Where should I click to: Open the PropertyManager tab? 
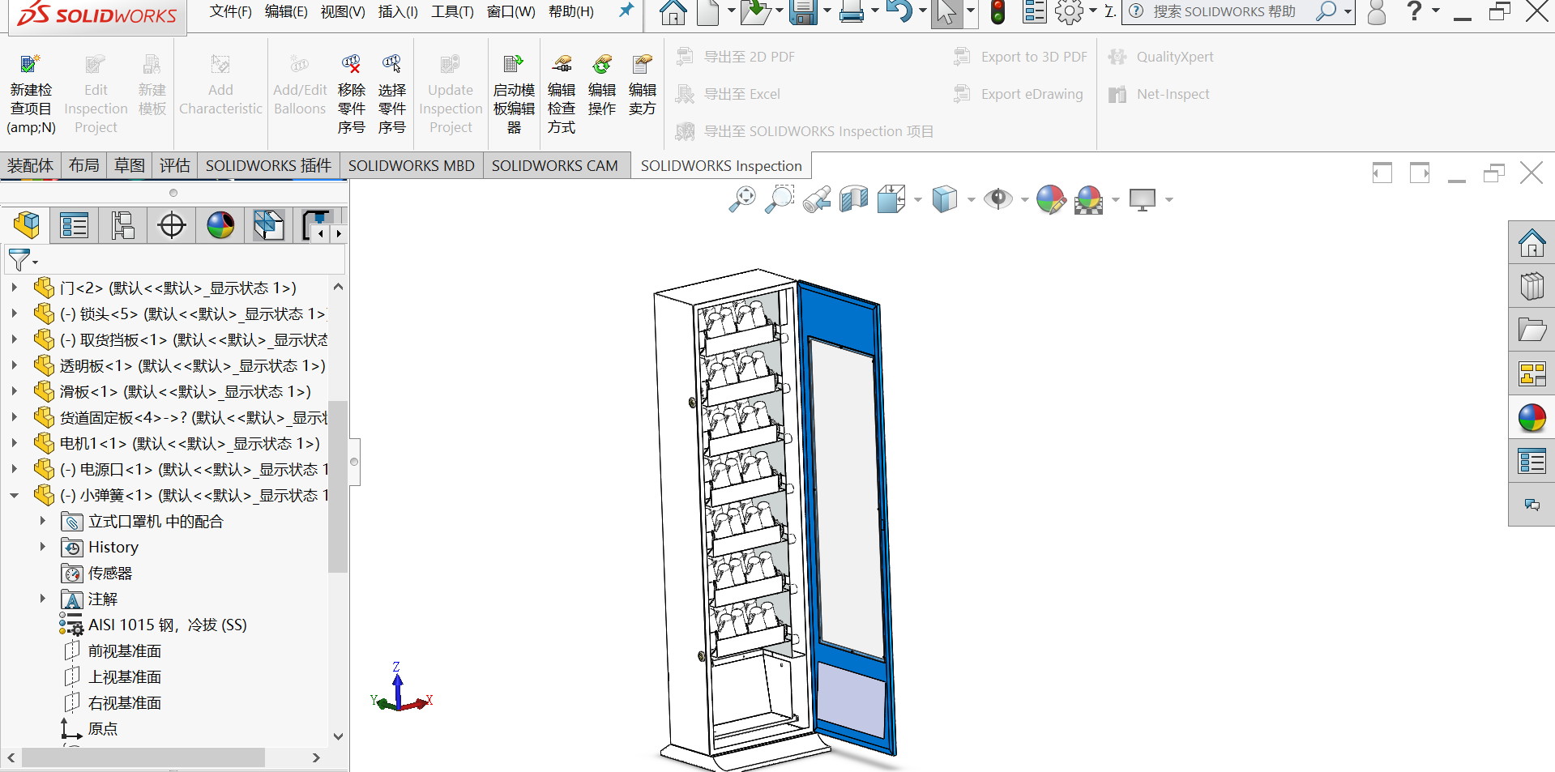[74, 225]
